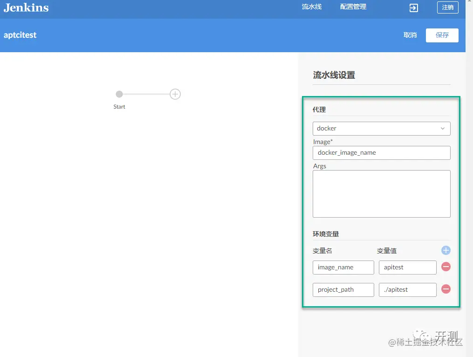Click the Start label under node
473x357 pixels.
click(119, 107)
